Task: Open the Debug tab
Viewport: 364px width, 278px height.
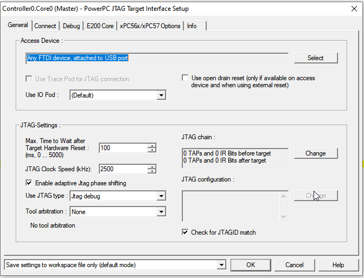Action: (72, 26)
